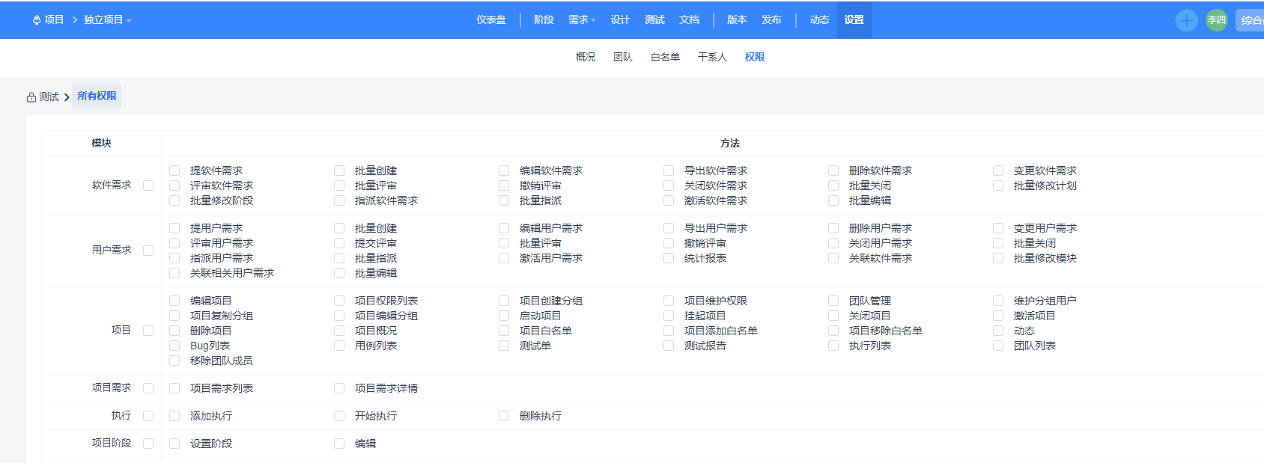The width and height of the screenshot is (1264, 463).
Task: Open the 概况 sub-tab
Action: tap(586, 57)
